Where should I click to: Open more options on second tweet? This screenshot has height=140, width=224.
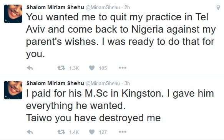(123, 132)
